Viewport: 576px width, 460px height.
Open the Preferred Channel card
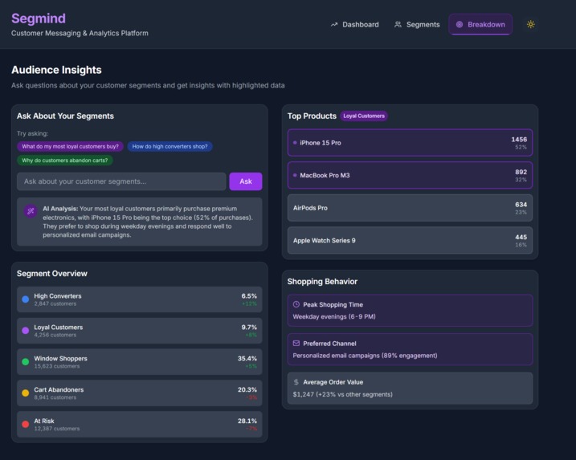pyautogui.click(x=410, y=349)
